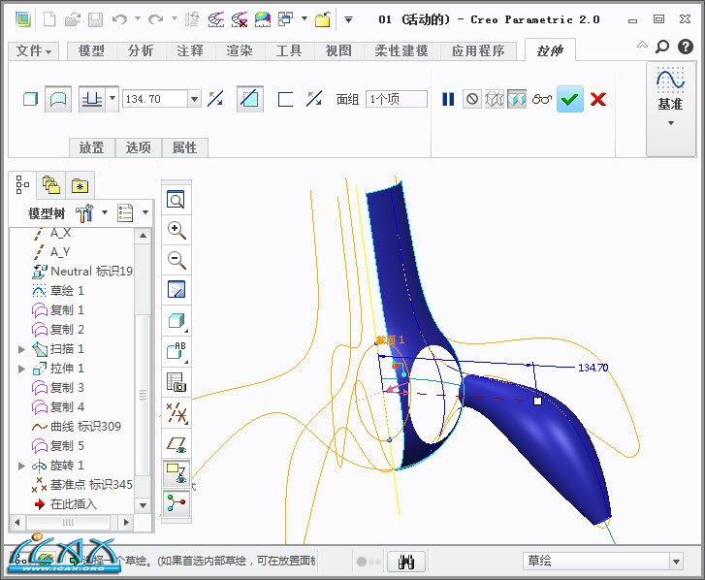The width and height of the screenshot is (705, 580).
Task: Expand the 扫描 1 tree node
Action: coord(21,349)
